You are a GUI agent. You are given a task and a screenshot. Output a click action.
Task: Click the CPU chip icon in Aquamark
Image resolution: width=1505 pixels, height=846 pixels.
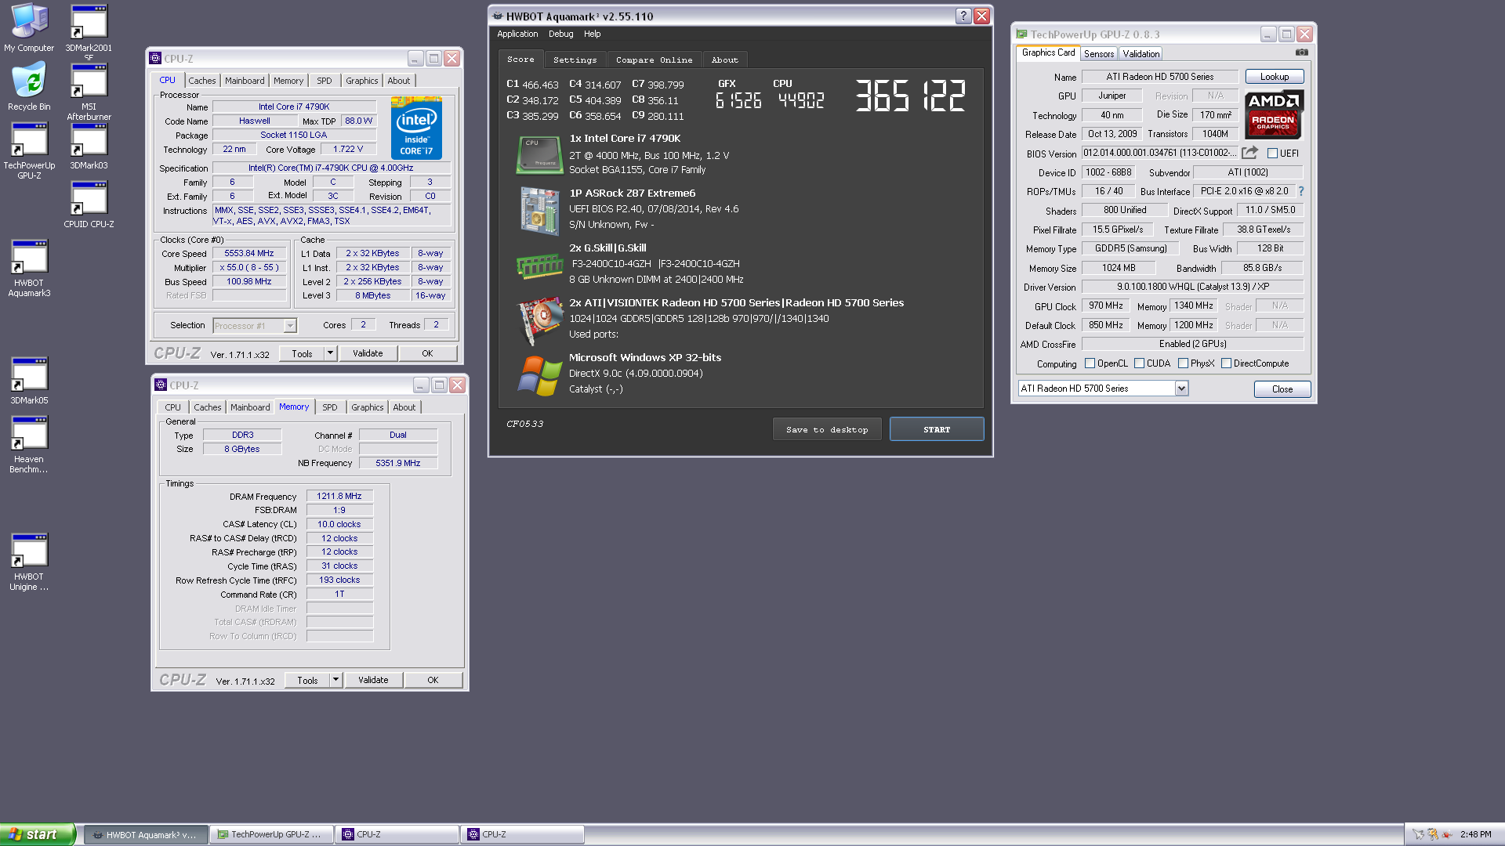pyautogui.click(x=539, y=154)
